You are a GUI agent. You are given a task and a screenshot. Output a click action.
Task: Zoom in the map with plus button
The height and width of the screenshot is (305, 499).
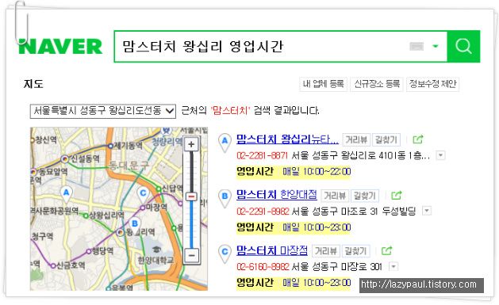tap(191, 144)
